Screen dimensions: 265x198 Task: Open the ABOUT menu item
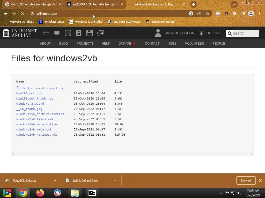coord(45,43)
